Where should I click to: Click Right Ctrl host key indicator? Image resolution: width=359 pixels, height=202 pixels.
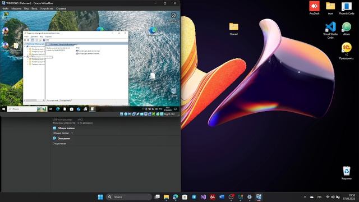[169, 114]
